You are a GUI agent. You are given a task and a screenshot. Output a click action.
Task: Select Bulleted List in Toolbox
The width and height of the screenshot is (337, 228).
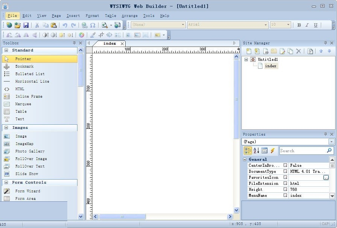coord(40,74)
